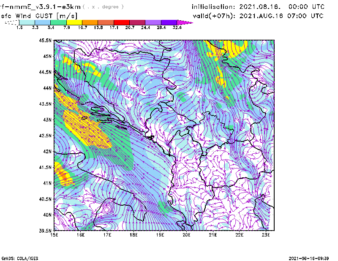Select the yellow 7.9–10.7 legend swatch
Viewport: 338px width, 261px height.
pos(74,22)
